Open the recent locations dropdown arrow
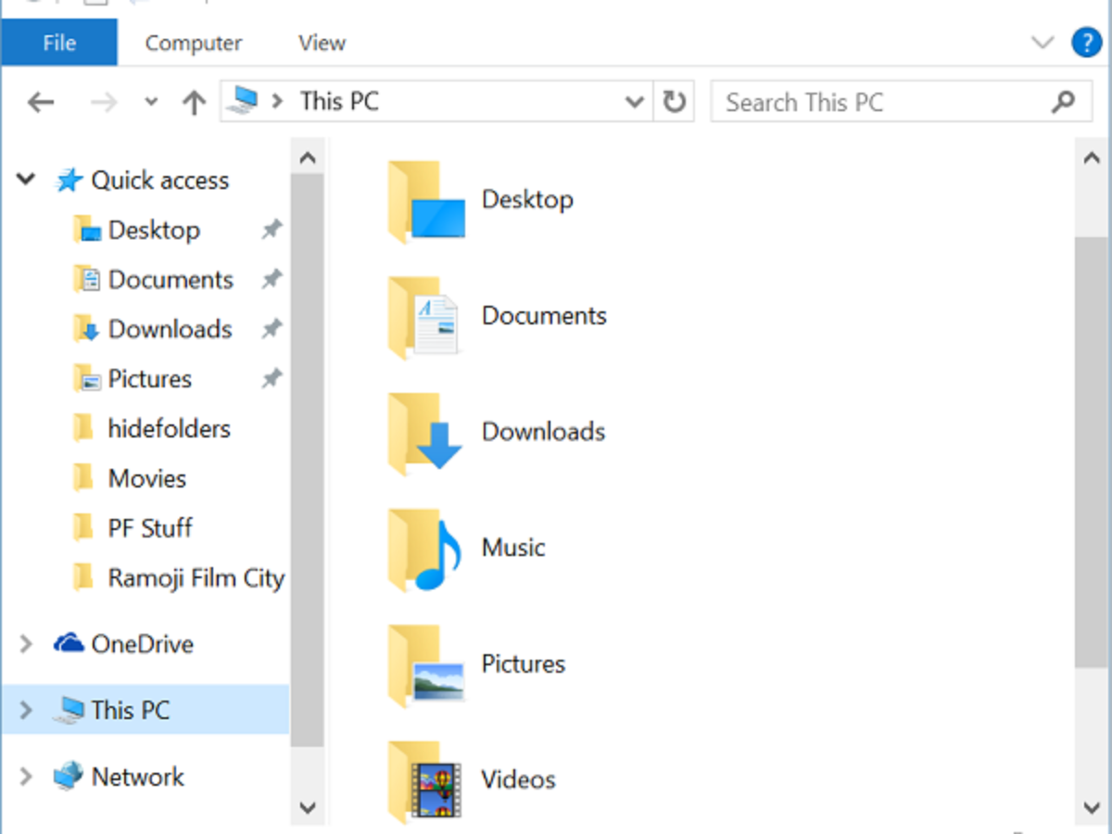 152,102
